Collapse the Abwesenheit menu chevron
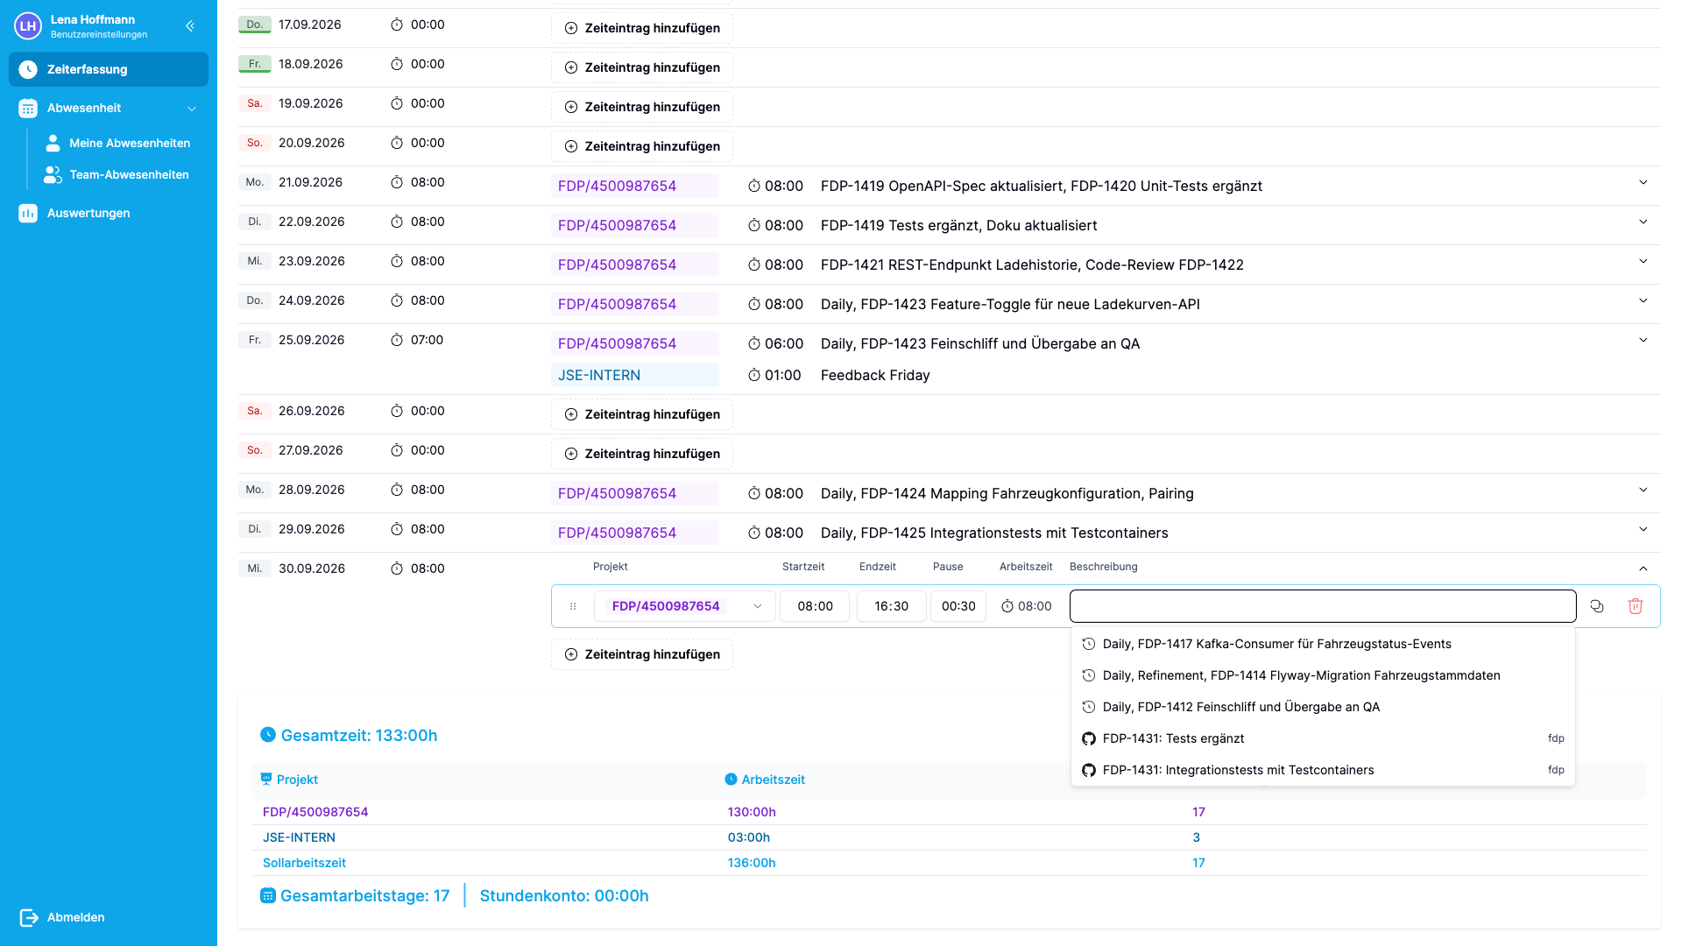Image resolution: width=1682 pixels, height=946 pixels. pos(192,109)
